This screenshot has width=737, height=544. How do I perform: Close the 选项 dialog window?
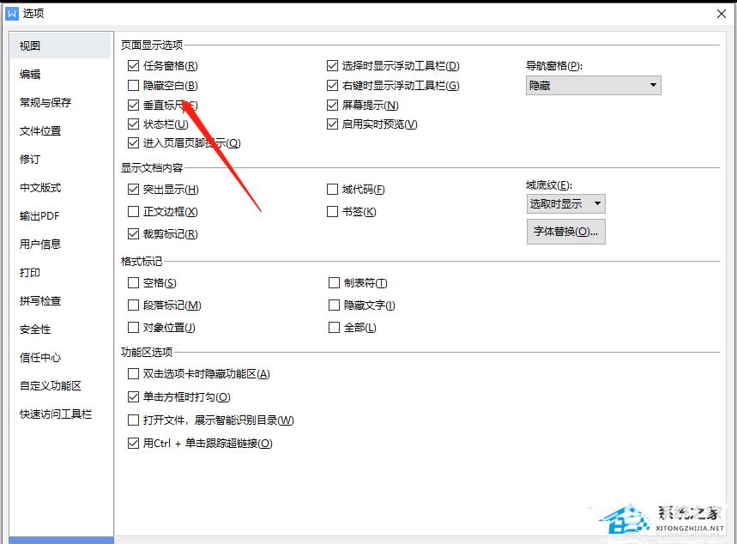(721, 14)
